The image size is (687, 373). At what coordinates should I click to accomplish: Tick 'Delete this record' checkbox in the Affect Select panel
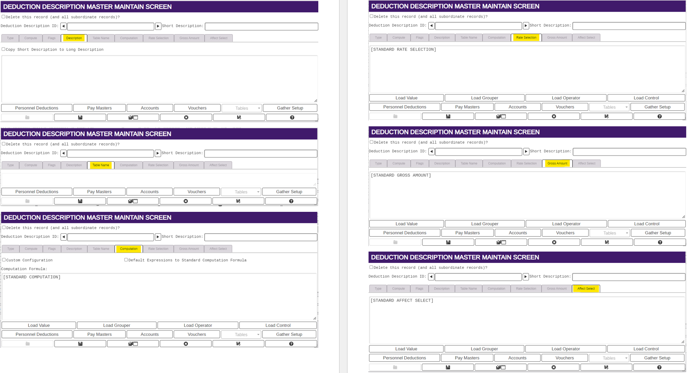(x=371, y=267)
